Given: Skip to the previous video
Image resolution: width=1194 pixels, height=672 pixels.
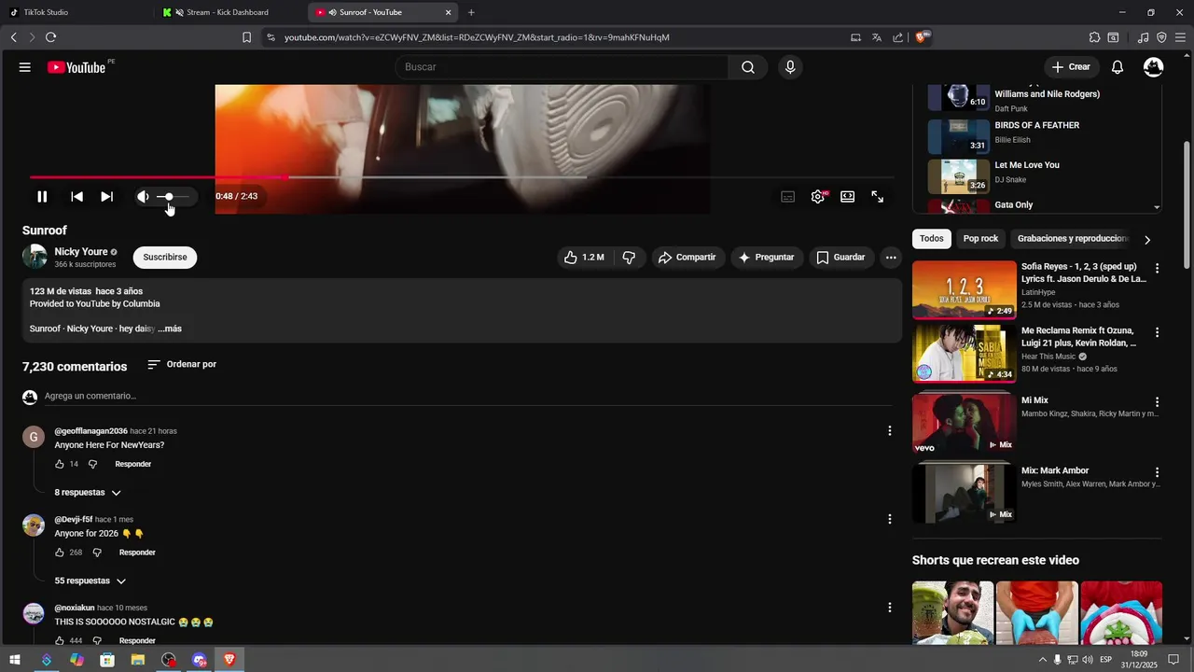Looking at the screenshot, I should [x=76, y=197].
